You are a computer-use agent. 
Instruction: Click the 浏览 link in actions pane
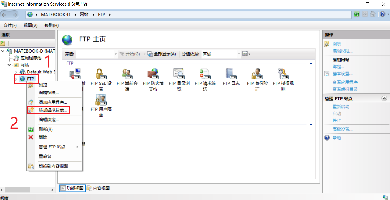[x=337, y=44]
